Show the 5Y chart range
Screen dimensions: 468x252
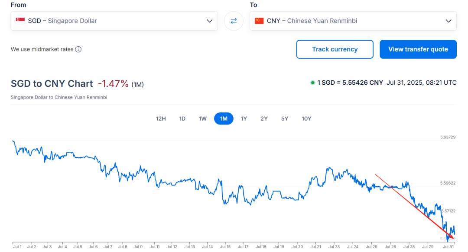pyautogui.click(x=284, y=118)
